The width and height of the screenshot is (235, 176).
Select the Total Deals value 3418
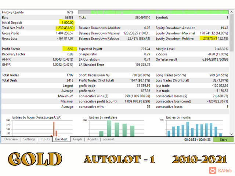pyautogui.click(x=70, y=80)
